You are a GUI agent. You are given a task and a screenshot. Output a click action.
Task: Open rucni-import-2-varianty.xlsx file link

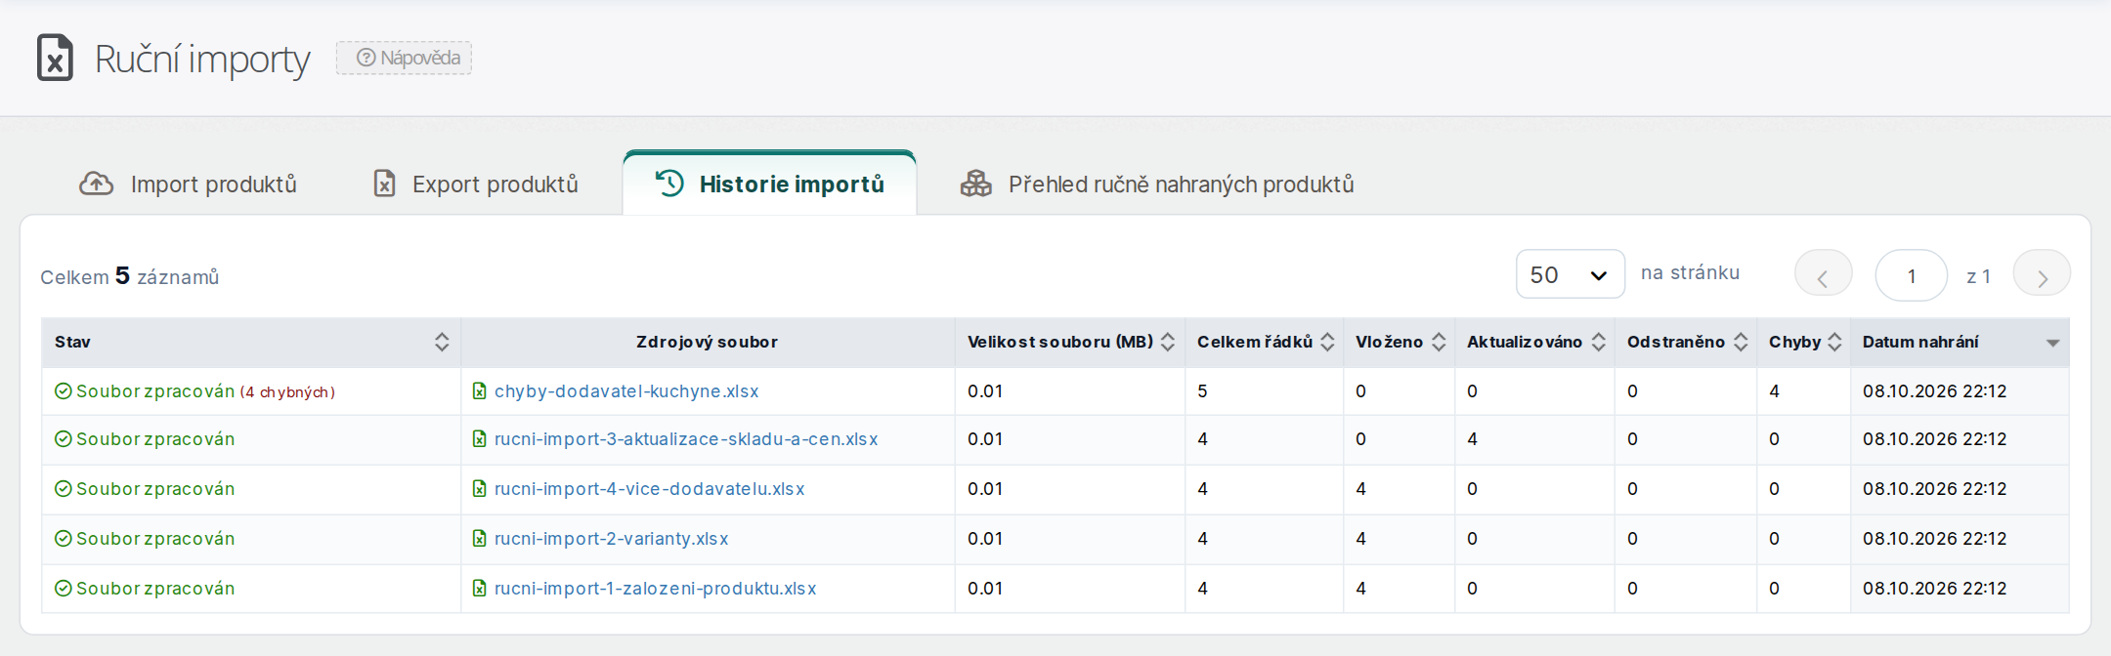tap(612, 539)
